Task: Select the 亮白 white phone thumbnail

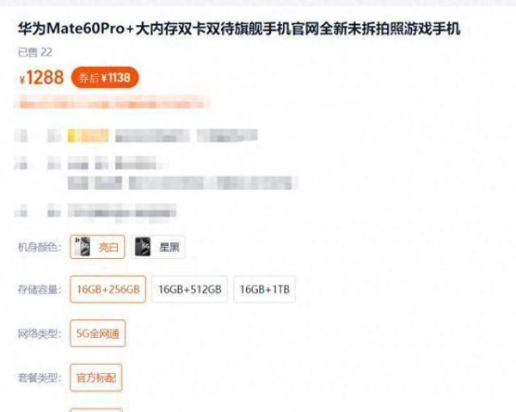Action: (x=82, y=247)
